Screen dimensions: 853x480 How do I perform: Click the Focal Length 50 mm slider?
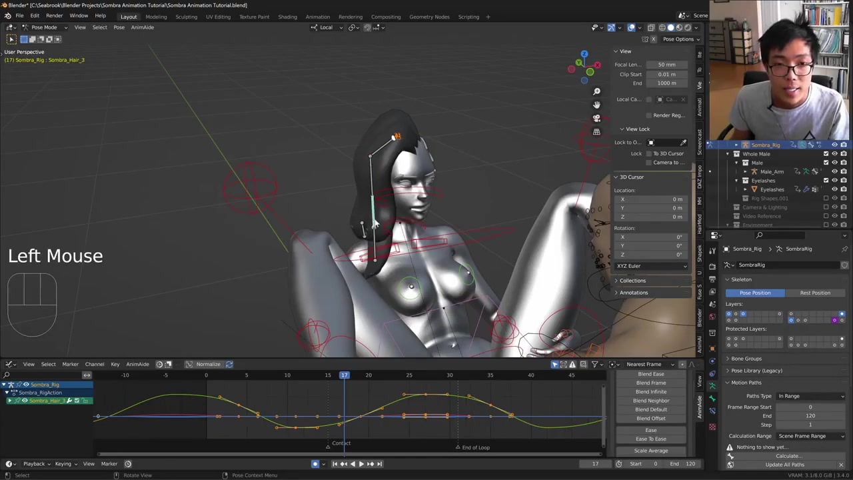click(666, 65)
